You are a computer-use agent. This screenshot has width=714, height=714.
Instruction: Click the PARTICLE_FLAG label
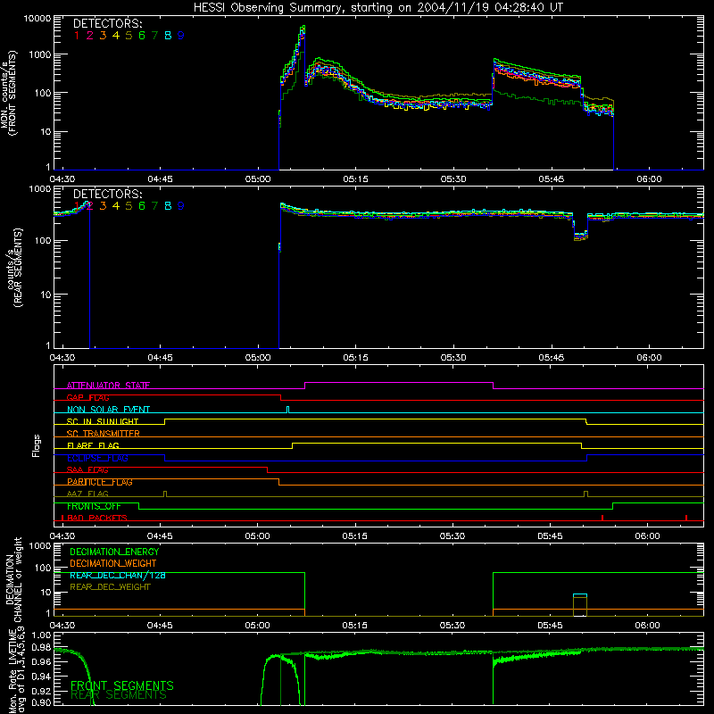coord(100,482)
